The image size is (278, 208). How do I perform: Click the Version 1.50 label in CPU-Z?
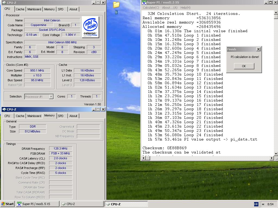[92, 104]
